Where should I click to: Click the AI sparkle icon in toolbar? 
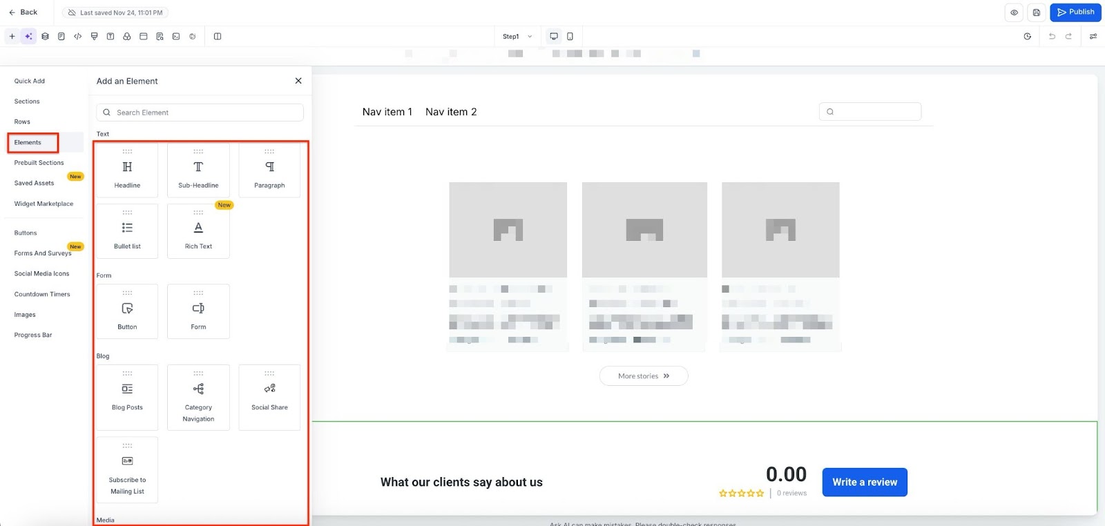click(x=28, y=37)
